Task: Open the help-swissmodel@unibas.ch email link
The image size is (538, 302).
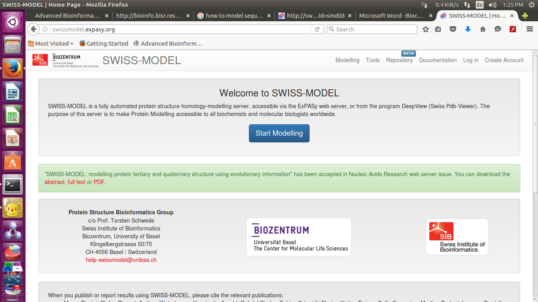Action: [121, 260]
